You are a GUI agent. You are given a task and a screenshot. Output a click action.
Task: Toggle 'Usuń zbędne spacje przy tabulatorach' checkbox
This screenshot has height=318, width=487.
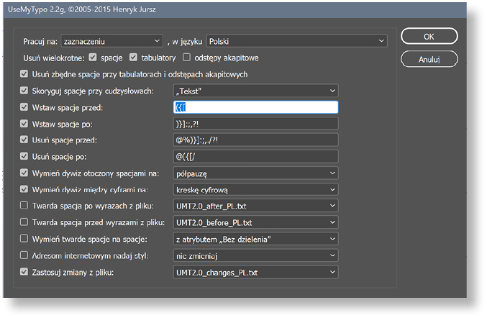24,74
